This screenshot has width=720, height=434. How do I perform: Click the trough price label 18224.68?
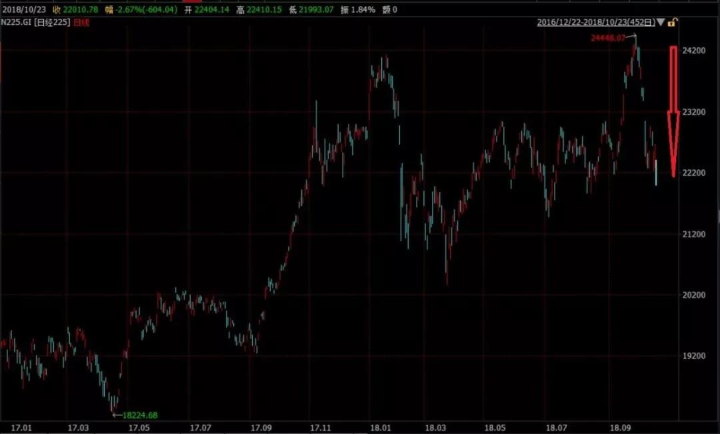140,415
